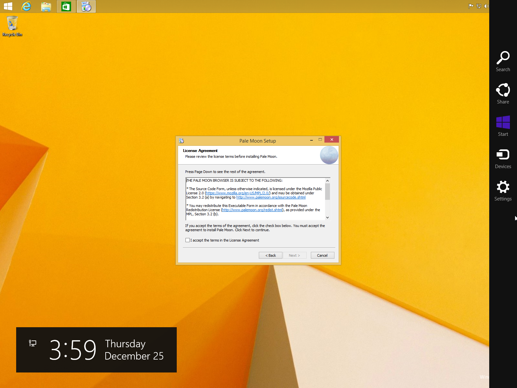Click the Windows Start button on the taskbar
Image resolution: width=517 pixels, height=388 pixels.
[8, 6]
